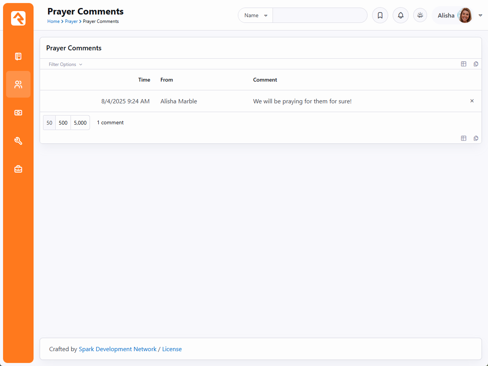This screenshot has height=366, width=488.
Task: Click the Rock logo in the sidebar
Action: tap(18, 18)
